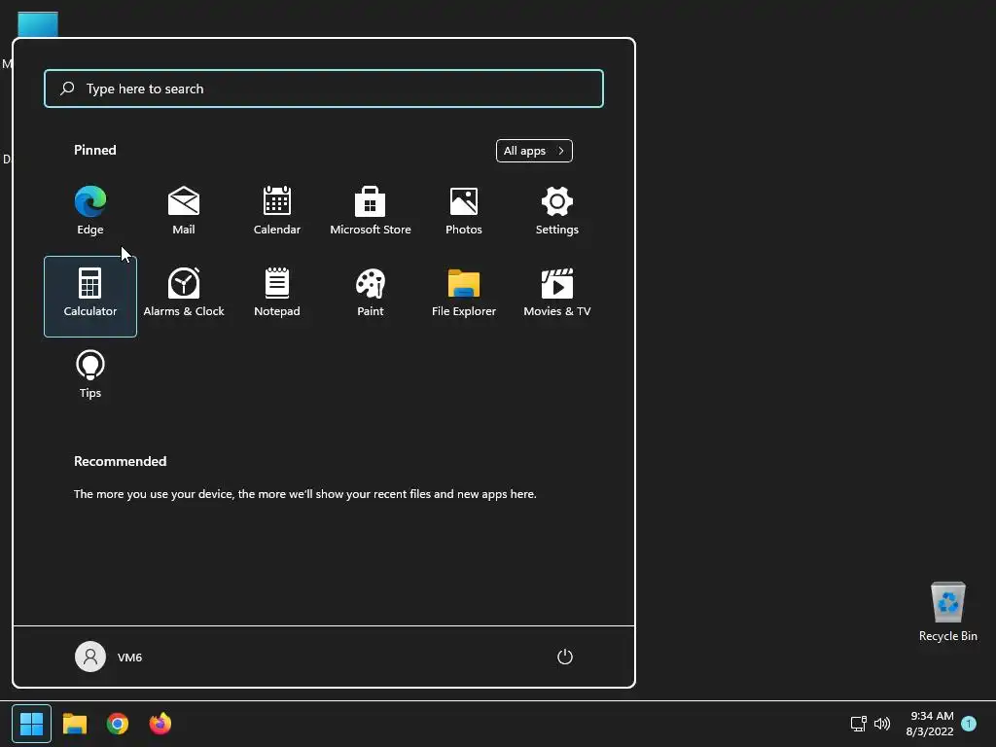Launch the Paint app
Image resolution: width=996 pixels, height=747 pixels.
click(x=371, y=292)
